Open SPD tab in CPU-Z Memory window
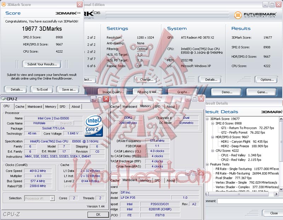The image size is (283, 220). pyautogui.click(x=157, y=107)
